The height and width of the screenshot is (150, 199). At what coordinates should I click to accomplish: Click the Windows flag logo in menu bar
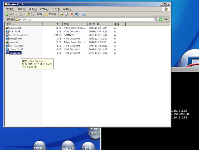click(x=166, y=9)
